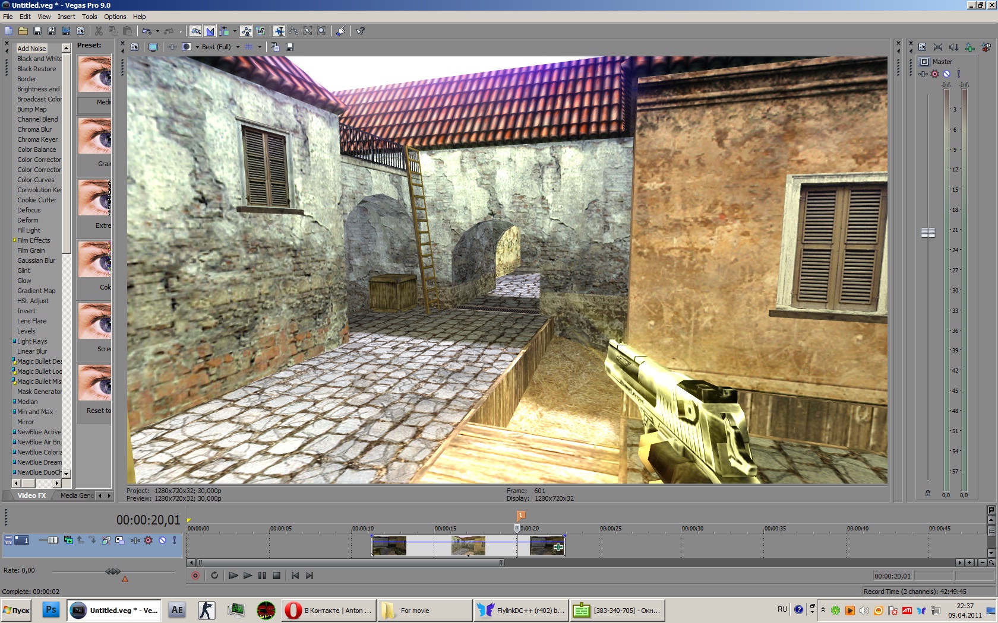The width and height of the screenshot is (998, 623).
Task: Open the Edit menu
Action: pos(25,17)
